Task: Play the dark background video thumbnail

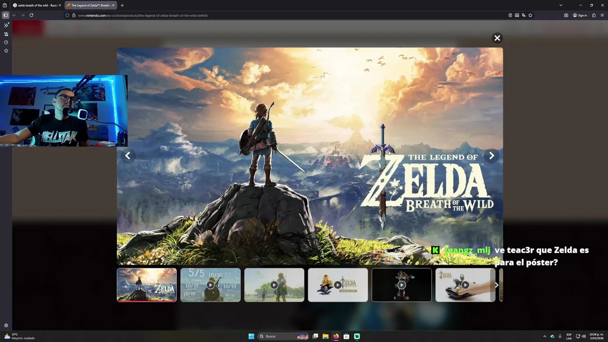Action: coord(401,285)
